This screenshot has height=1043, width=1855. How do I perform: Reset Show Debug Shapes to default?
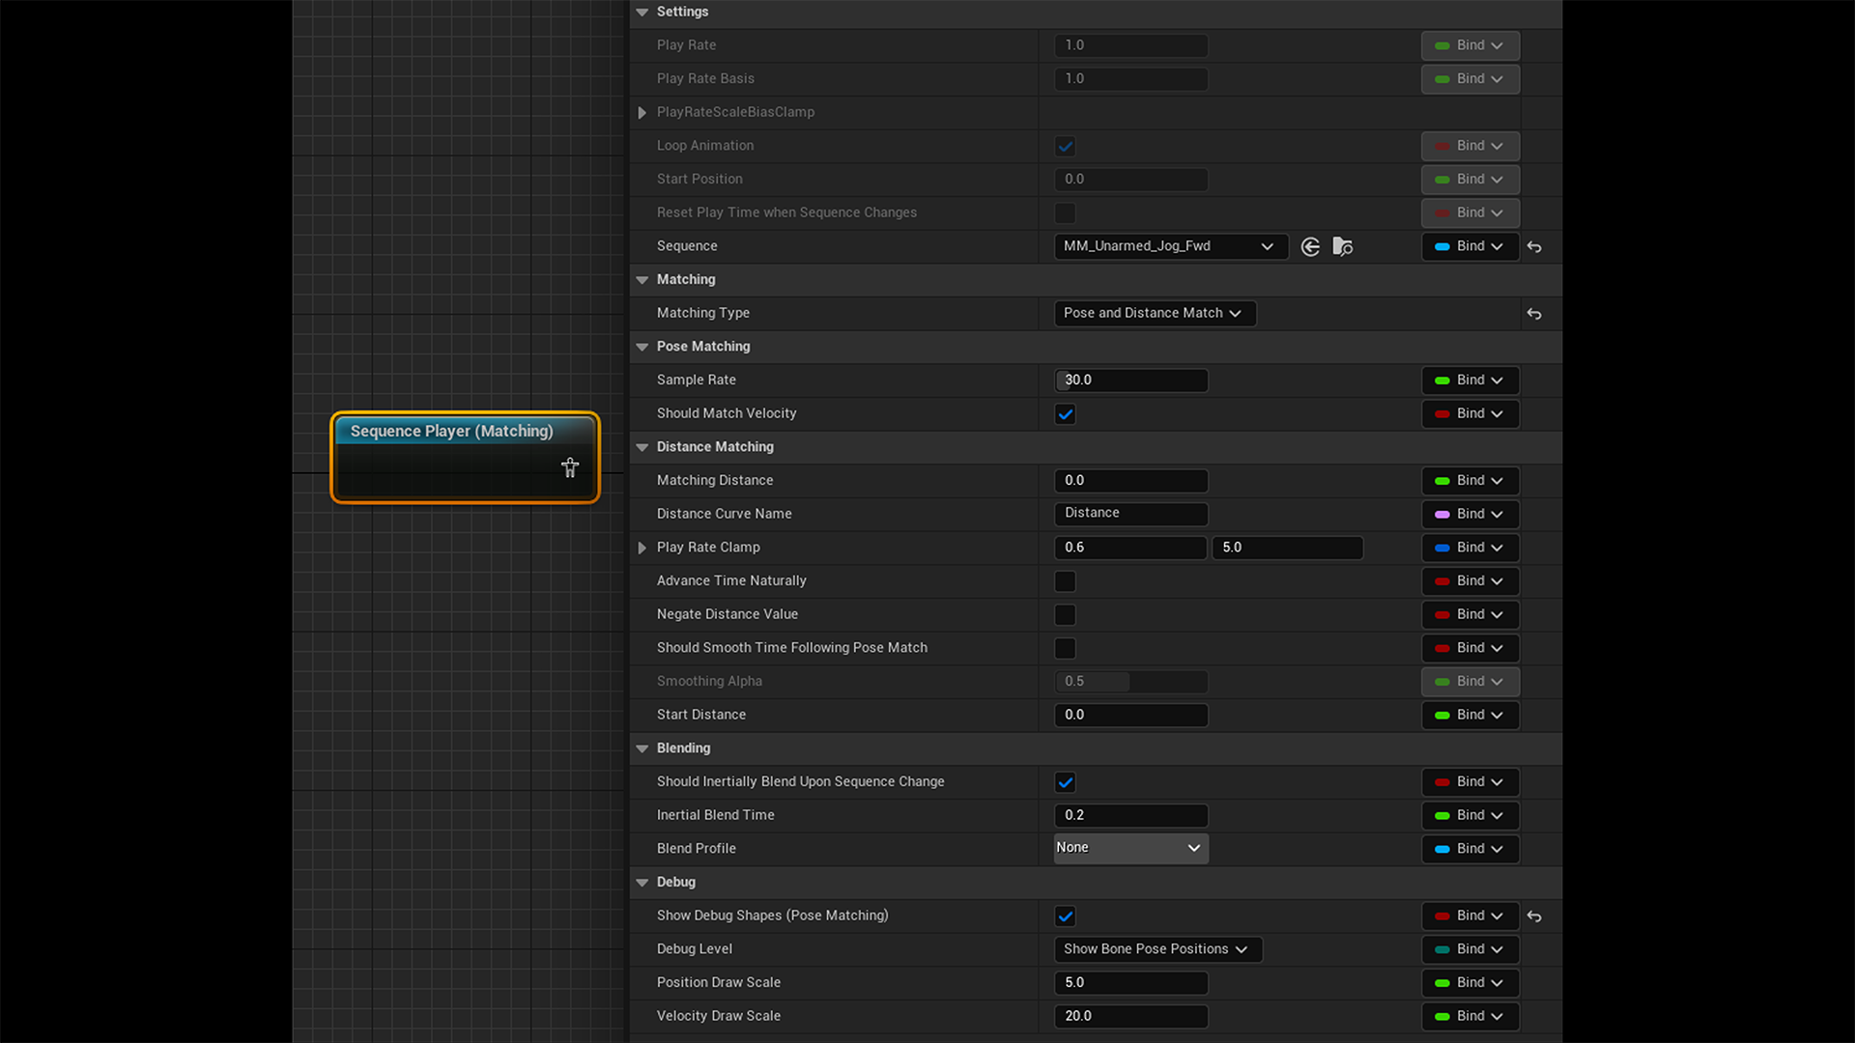click(1534, 916)
